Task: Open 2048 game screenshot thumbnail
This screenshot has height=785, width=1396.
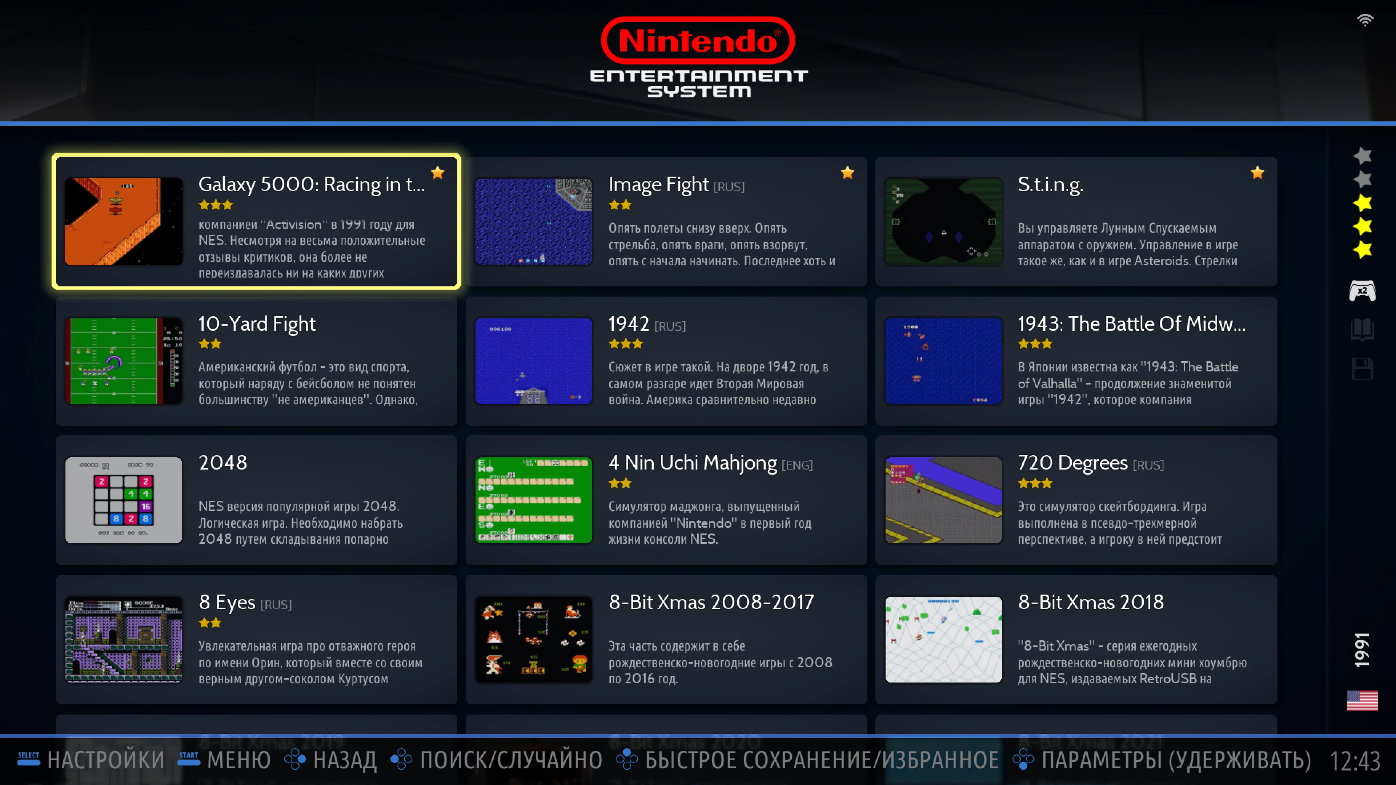Action: [x=124, y=500]
